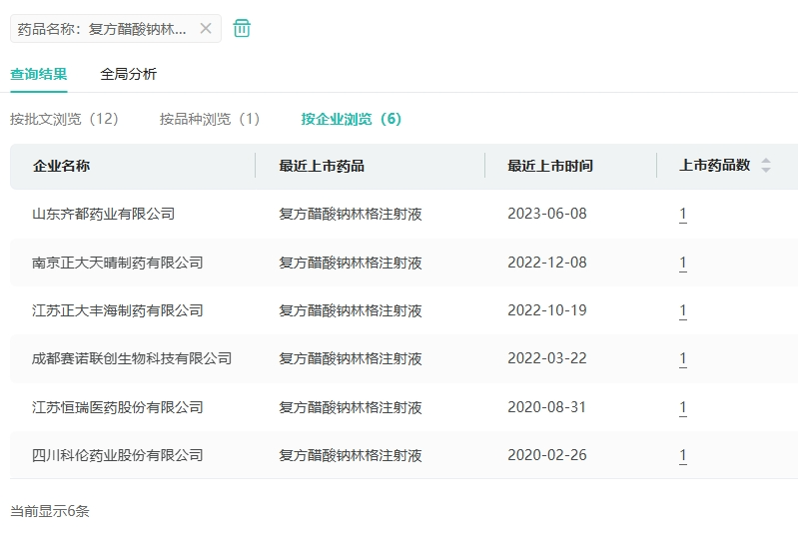This screenshot has height=541, width=798.
Task: Open drug count link for 南京正大天晴制药有限公司
Action: pos(683,263)
